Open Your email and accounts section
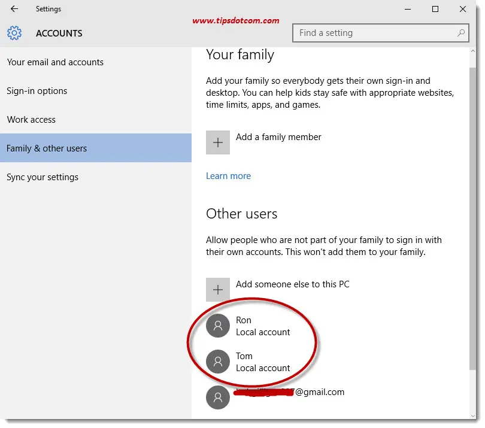The width and height of the screenshot is (485, 428). pos(96,62)
